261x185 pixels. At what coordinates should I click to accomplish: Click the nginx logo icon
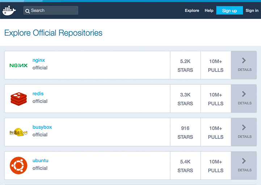[18, 66]
